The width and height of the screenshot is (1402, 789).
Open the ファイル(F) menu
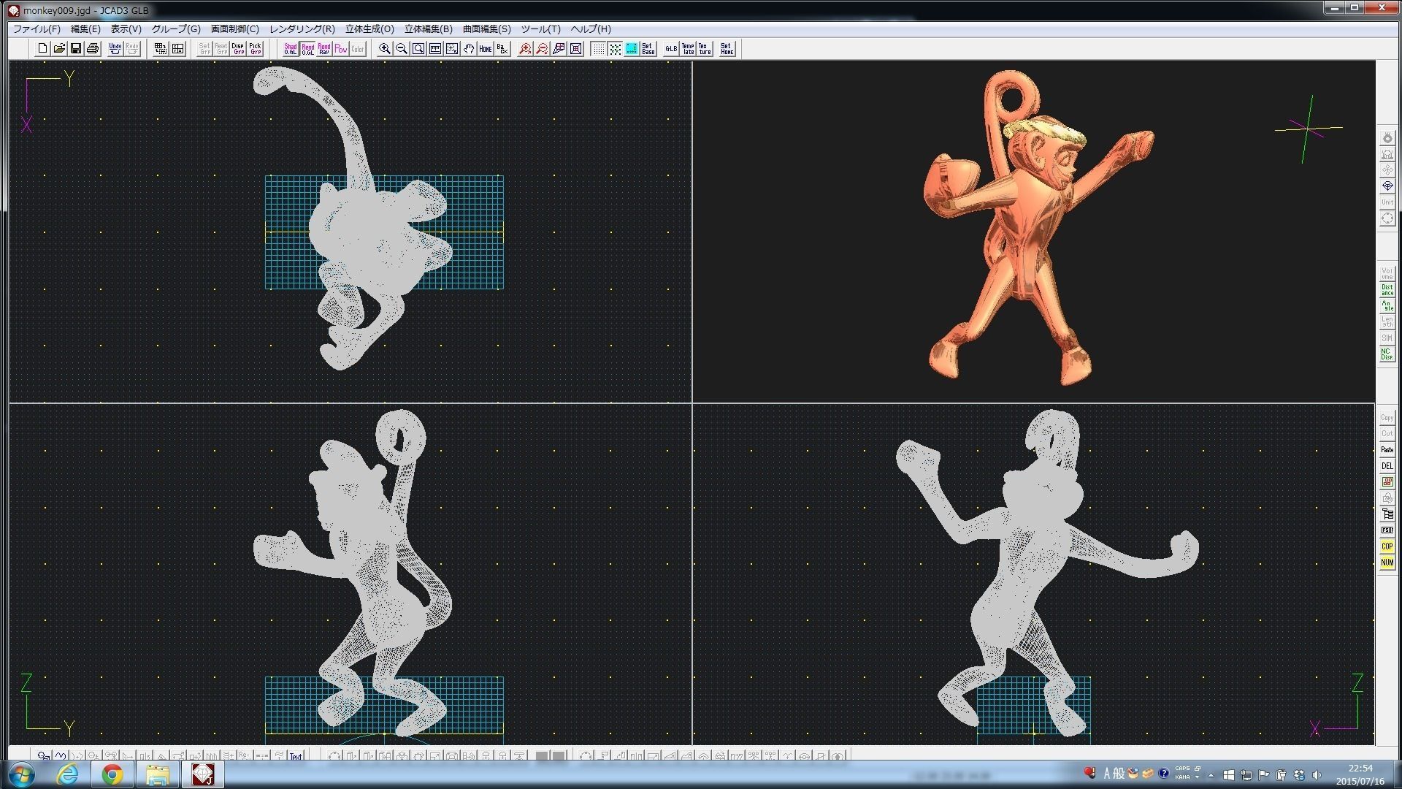point(37,29)
